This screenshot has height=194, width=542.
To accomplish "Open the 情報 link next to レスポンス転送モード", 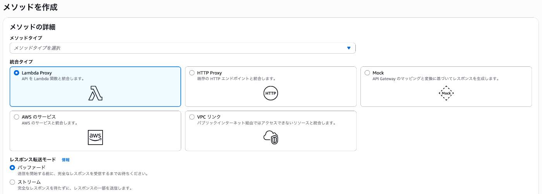I will click(65, 160).
